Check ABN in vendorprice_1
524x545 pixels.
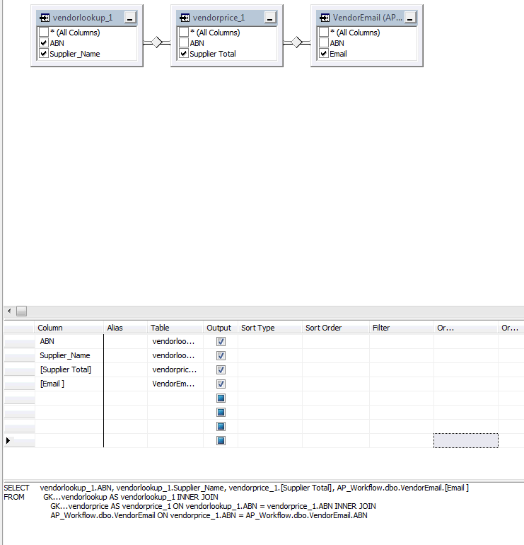[x=184, y=43]
